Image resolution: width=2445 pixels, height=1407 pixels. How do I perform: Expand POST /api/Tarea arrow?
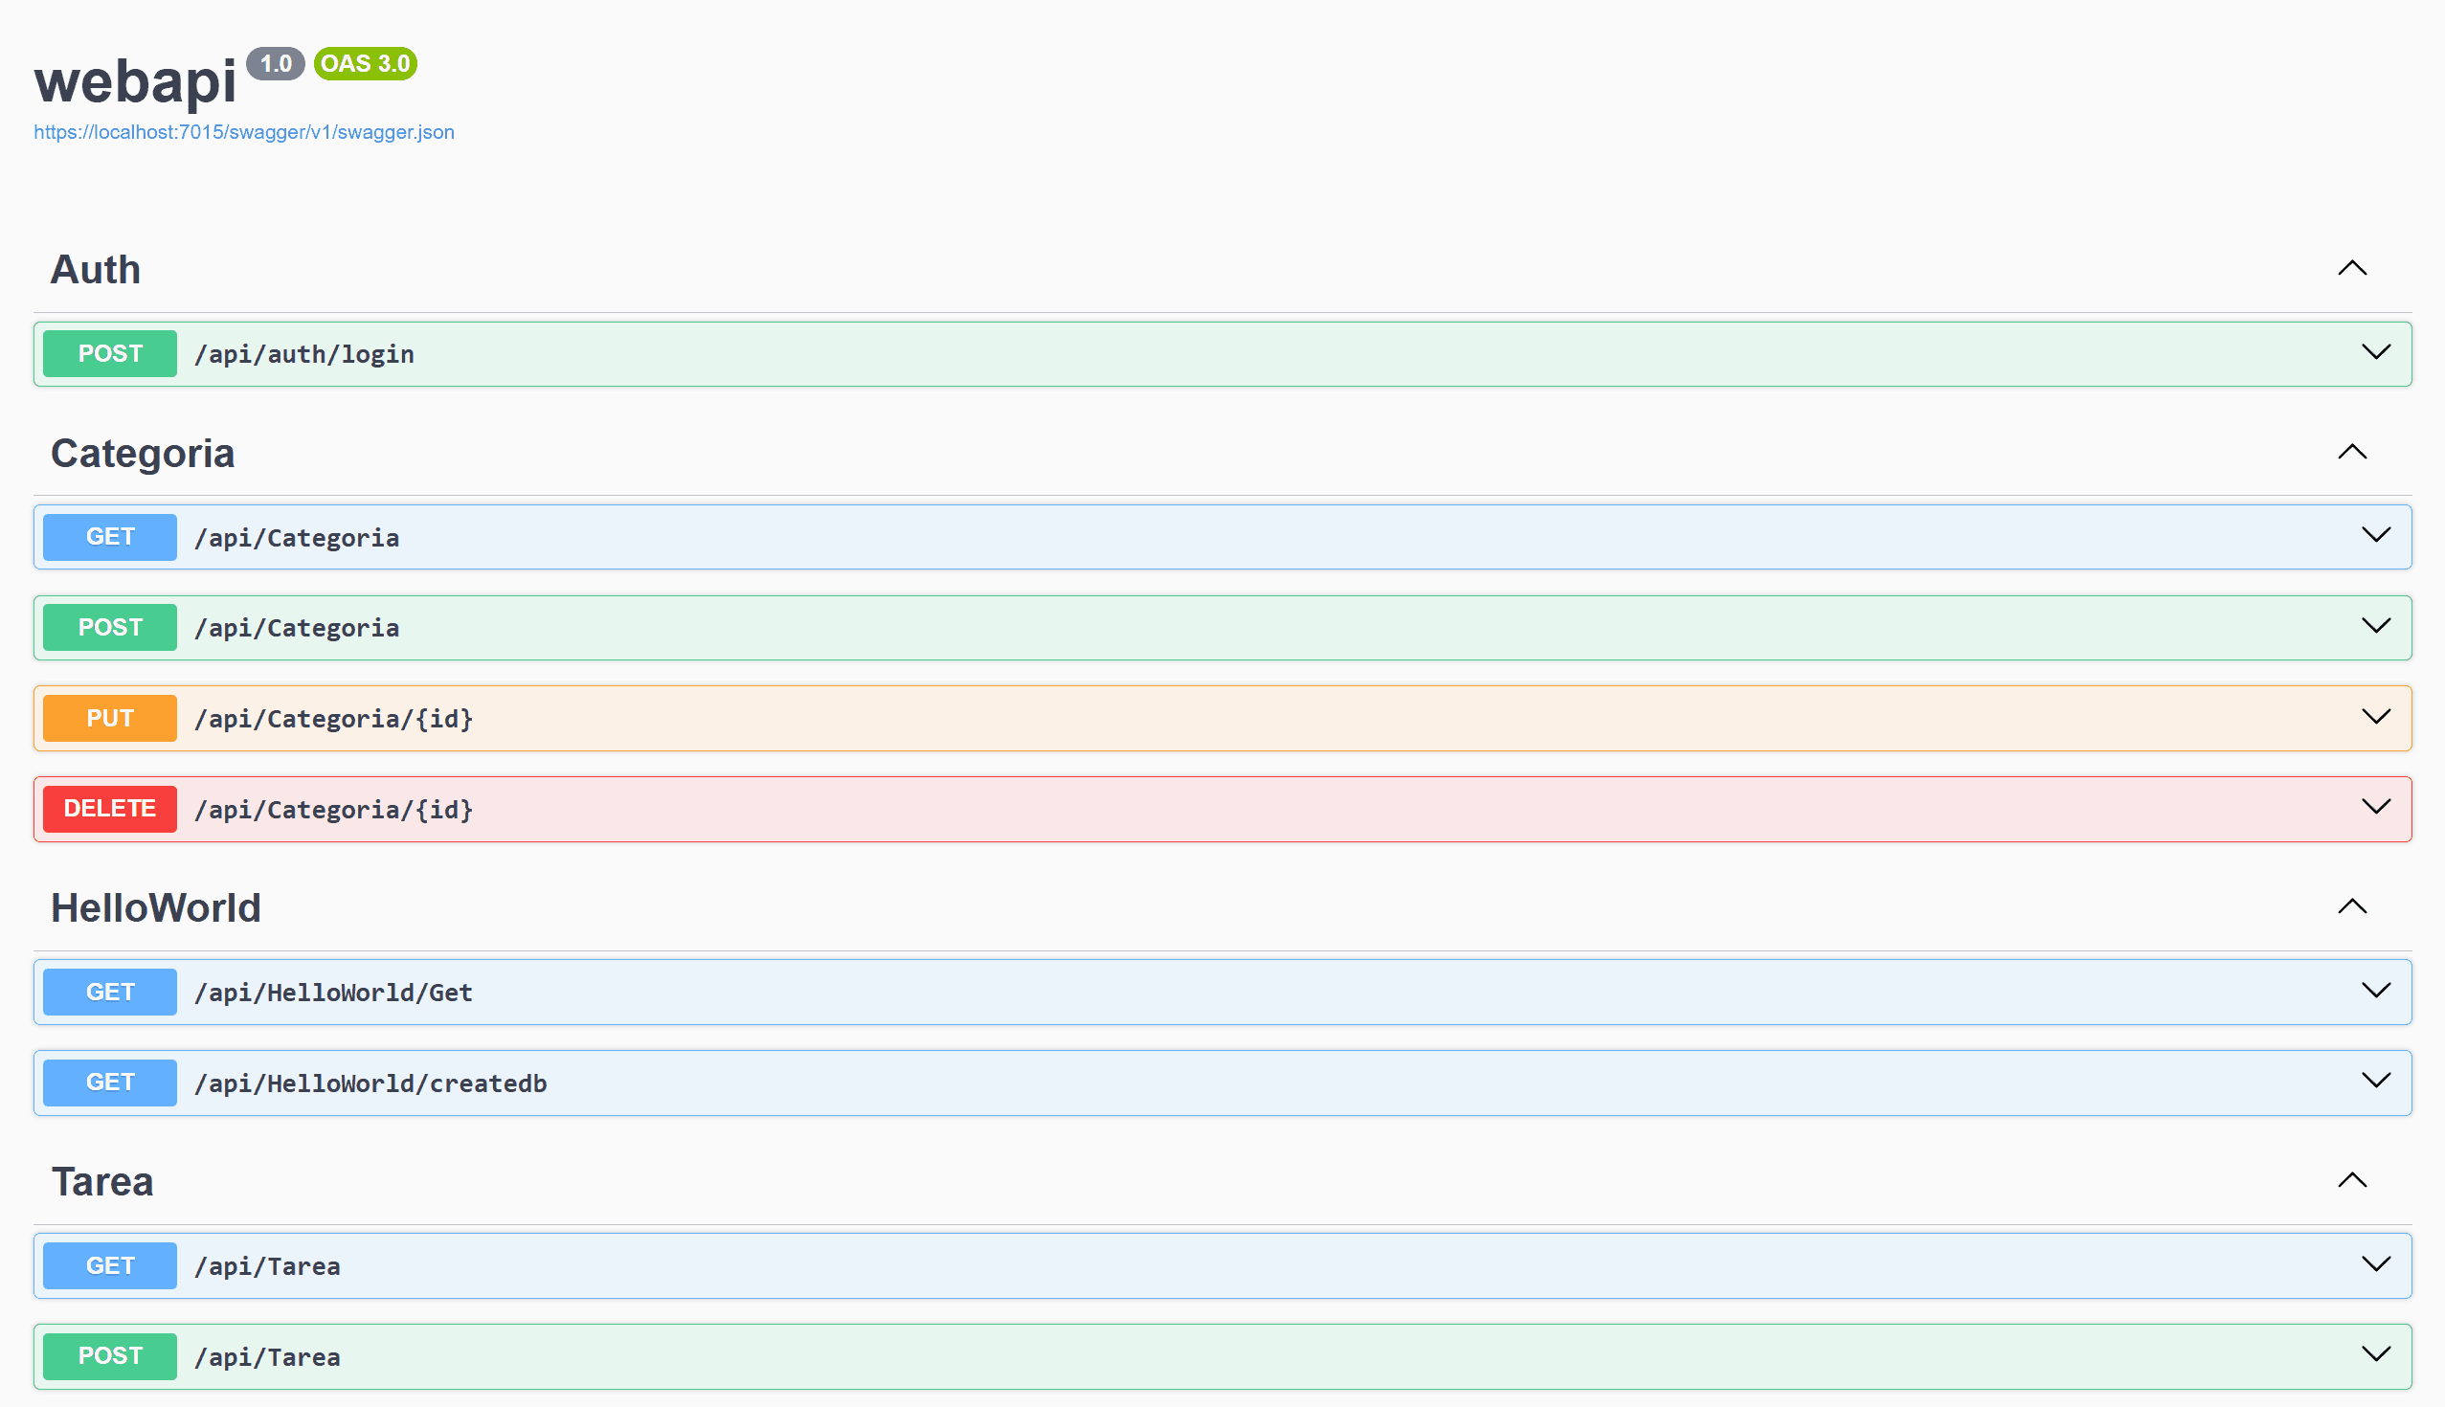pyautogui.click(x=2375, y=1353)
